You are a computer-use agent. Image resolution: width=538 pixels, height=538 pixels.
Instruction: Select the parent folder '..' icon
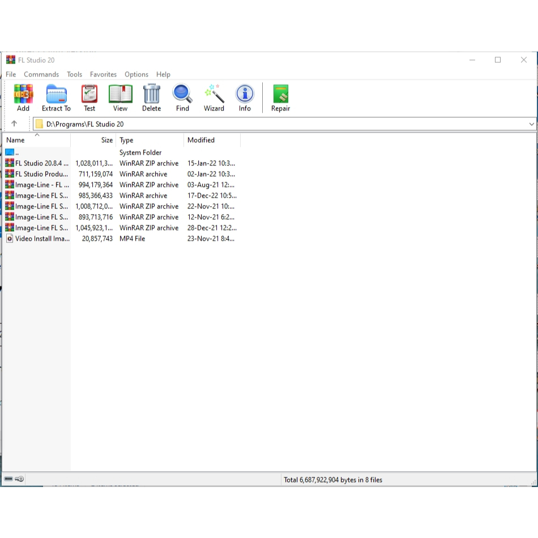pyautogui.click(x=10, y=152)
